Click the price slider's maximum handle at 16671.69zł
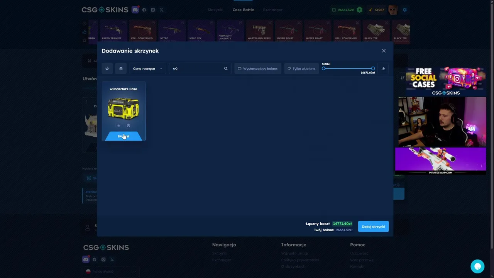 click(x=373, y=68)
